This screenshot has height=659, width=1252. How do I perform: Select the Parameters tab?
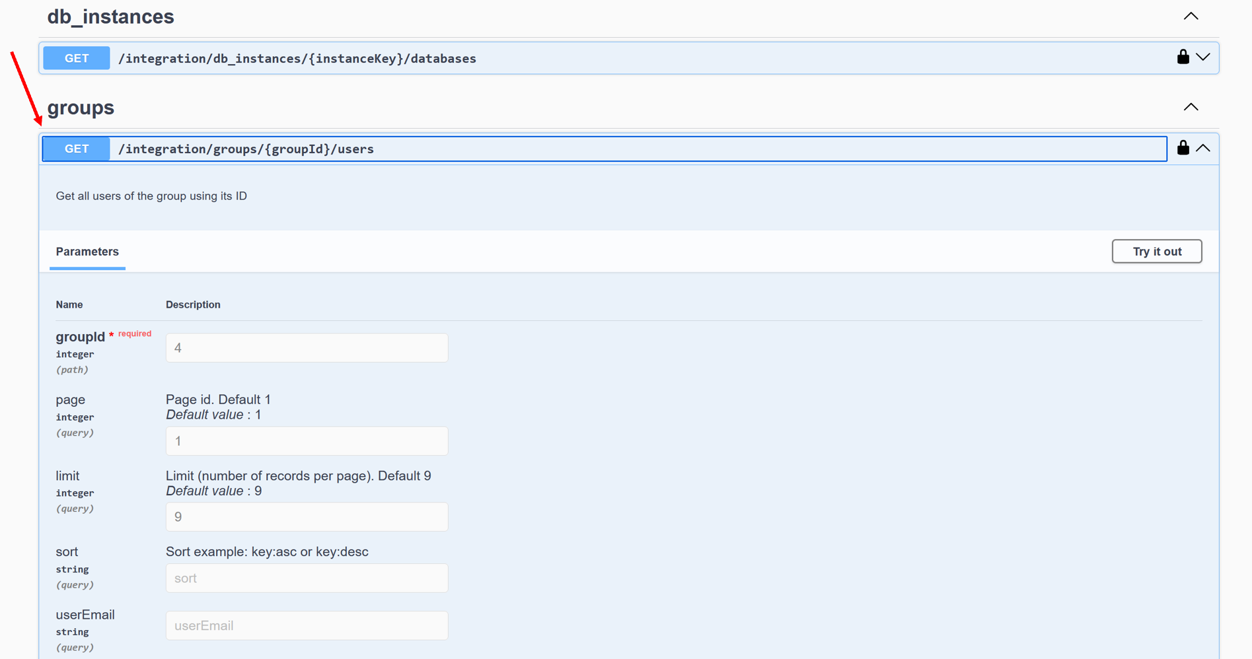click(x=87, y=252)
